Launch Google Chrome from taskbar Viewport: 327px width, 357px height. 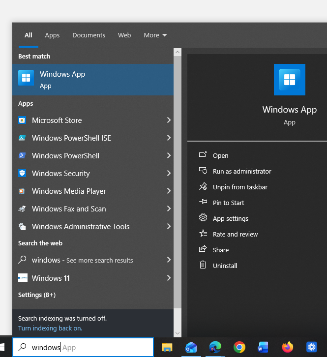point(239,347)
